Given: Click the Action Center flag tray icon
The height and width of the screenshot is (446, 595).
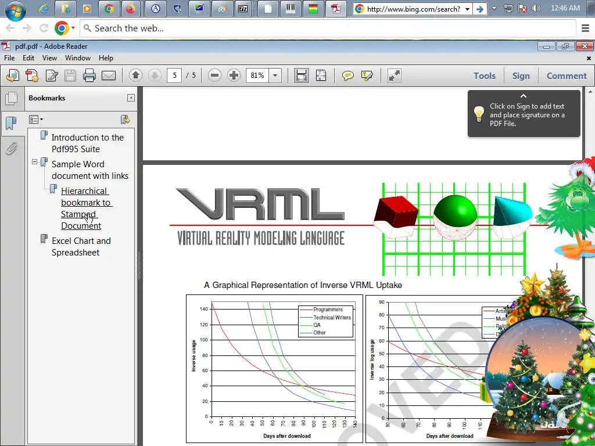Looking at the screenshot, I should point(522,8).
